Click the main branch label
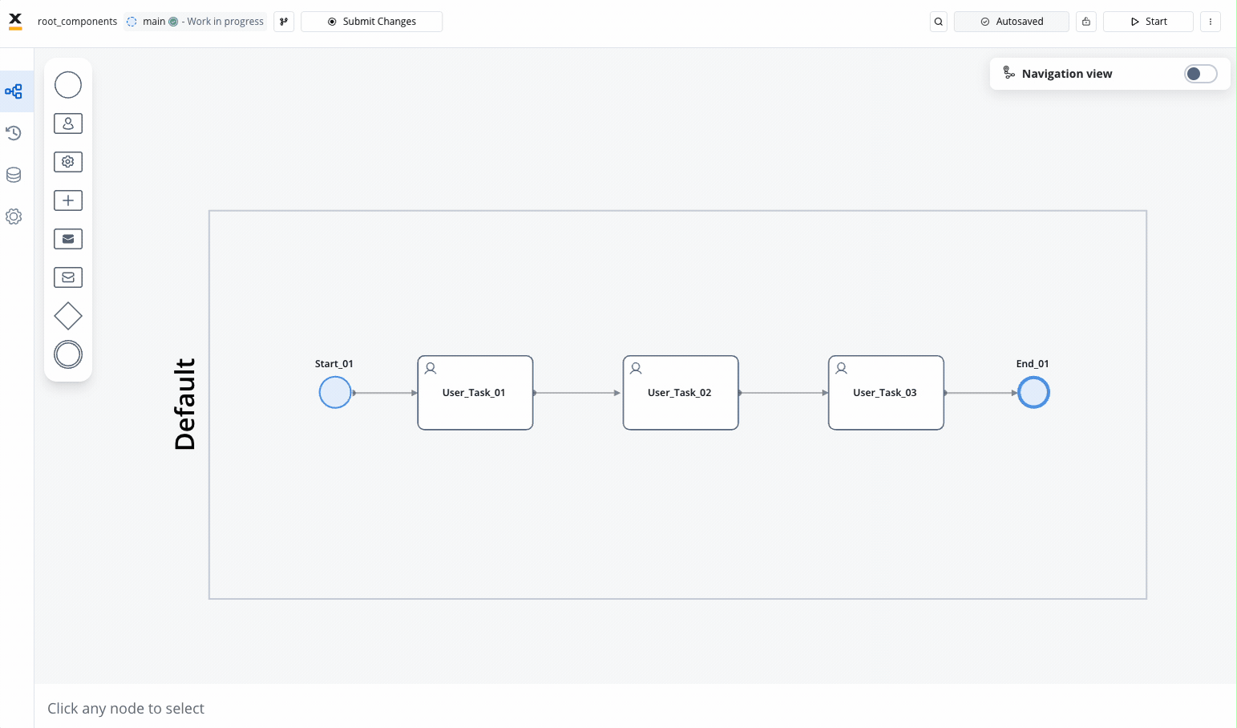 (154, 22)
